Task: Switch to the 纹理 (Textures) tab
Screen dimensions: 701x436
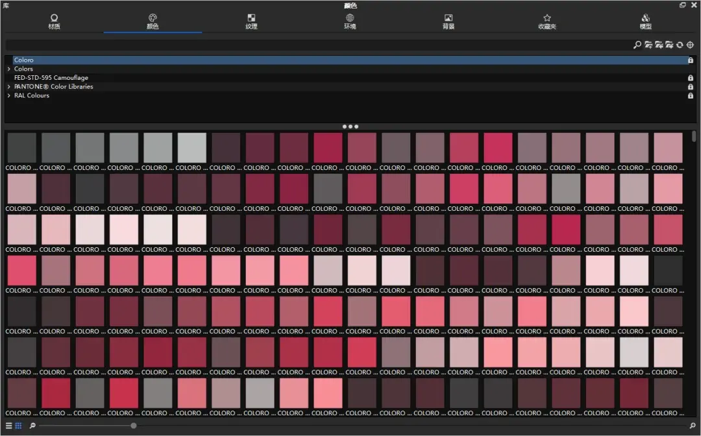Action: coord(251,21)
